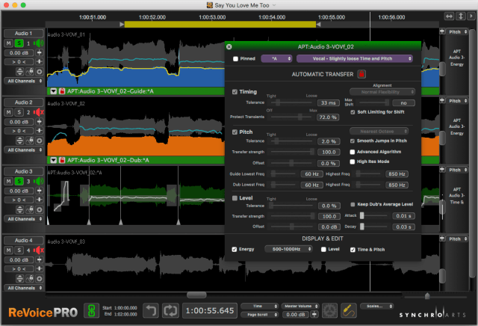Open the Normal Flexibility alignment dropdown

[x=382, y=92]
